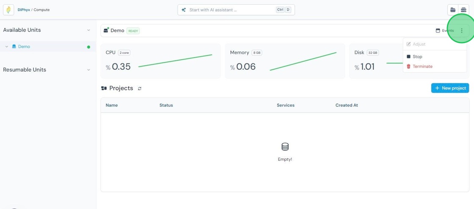The width and height of the screenshot is (474, 209).
Task: Focus the AI assistant search field
Action: (236, 10)
